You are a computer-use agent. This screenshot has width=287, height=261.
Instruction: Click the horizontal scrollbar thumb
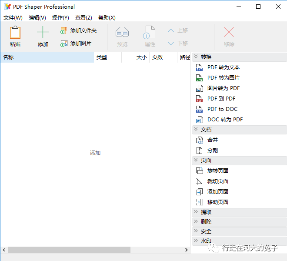[x=69, y=250]
